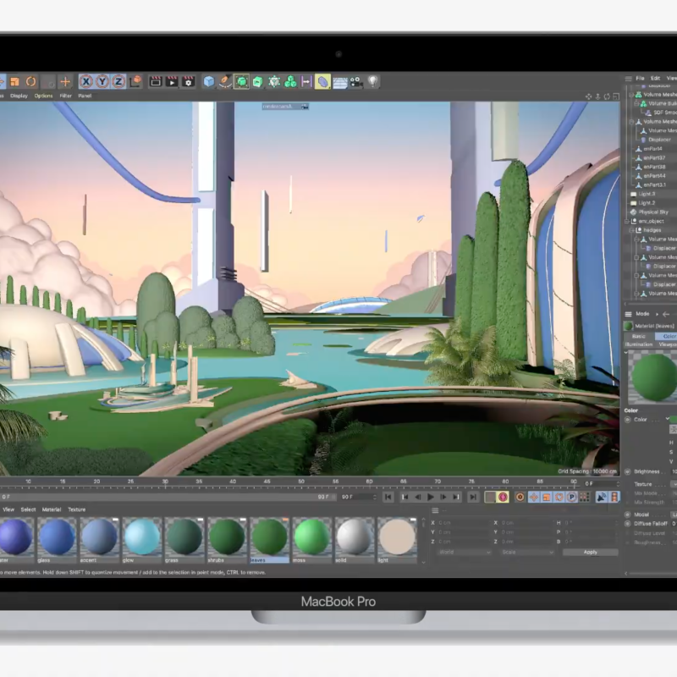Step to the next frame
The height and width of the screenshot is (677, 677).
(443, 498)
